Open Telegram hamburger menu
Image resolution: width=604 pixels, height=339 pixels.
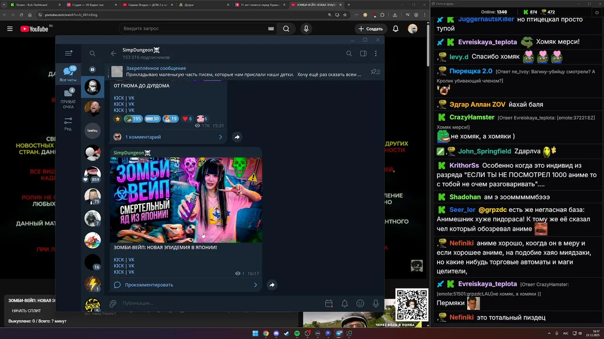[x=68, y=53]
